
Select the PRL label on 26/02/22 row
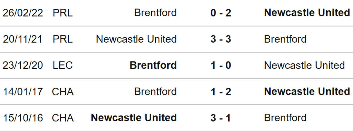tap(63, 13)
